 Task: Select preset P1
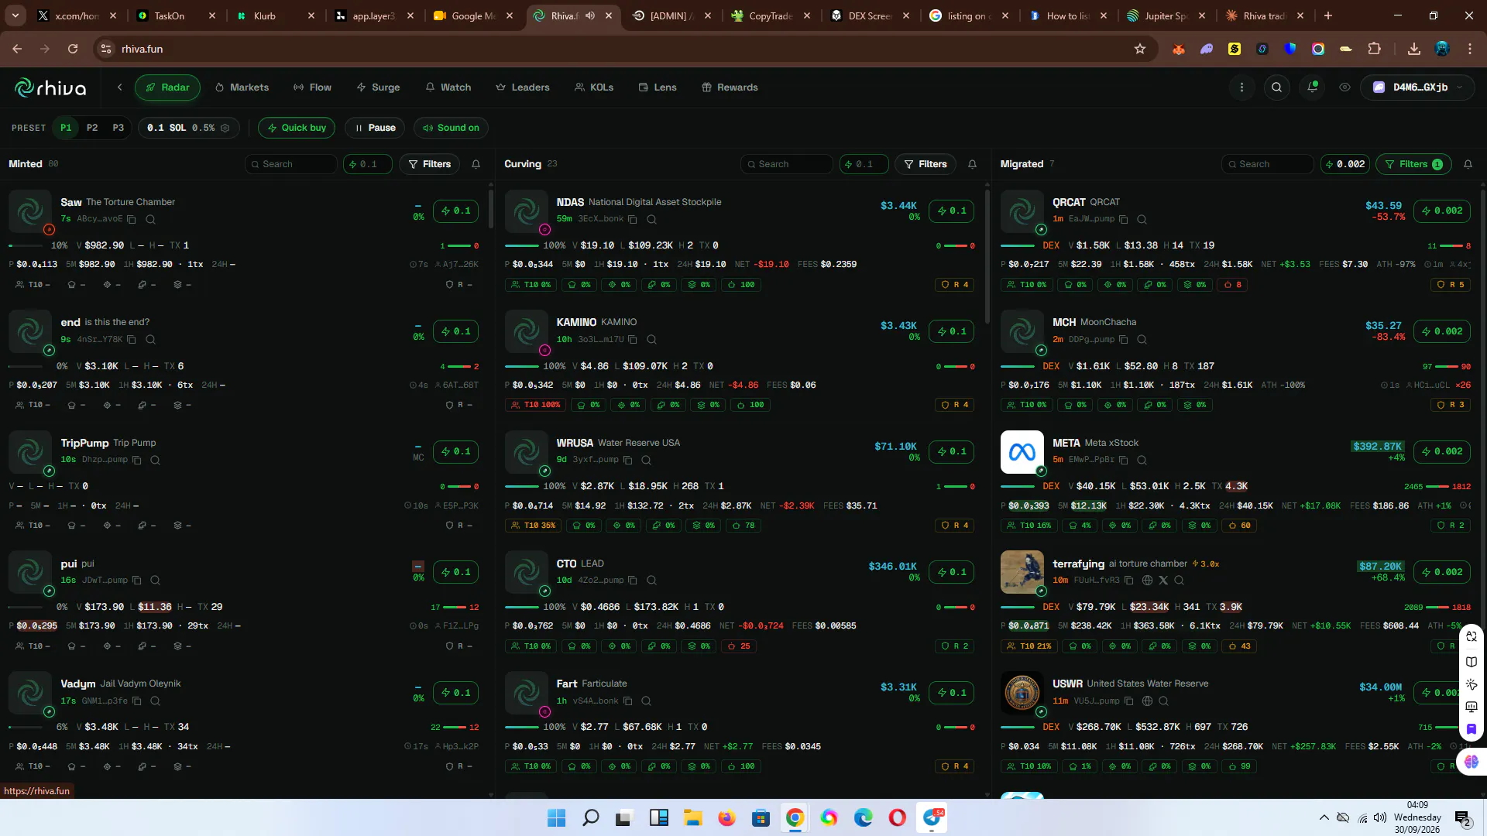point(66,128)
